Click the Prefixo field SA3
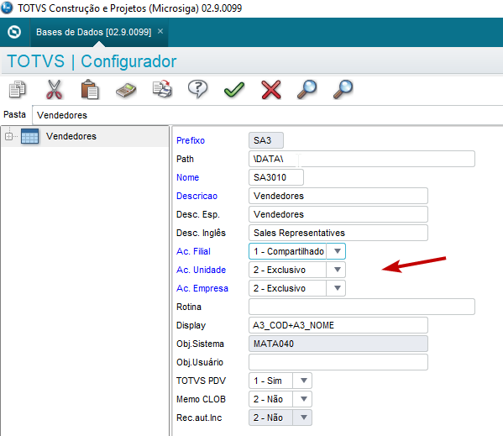The image size is (503, 436). click(266, 140)
